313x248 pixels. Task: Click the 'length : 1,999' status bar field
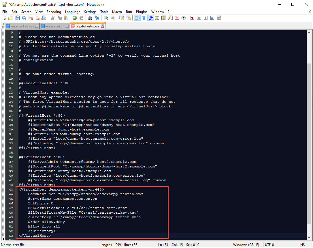pos(111,245)
